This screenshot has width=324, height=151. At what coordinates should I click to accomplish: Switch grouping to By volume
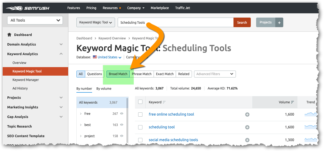104,89
